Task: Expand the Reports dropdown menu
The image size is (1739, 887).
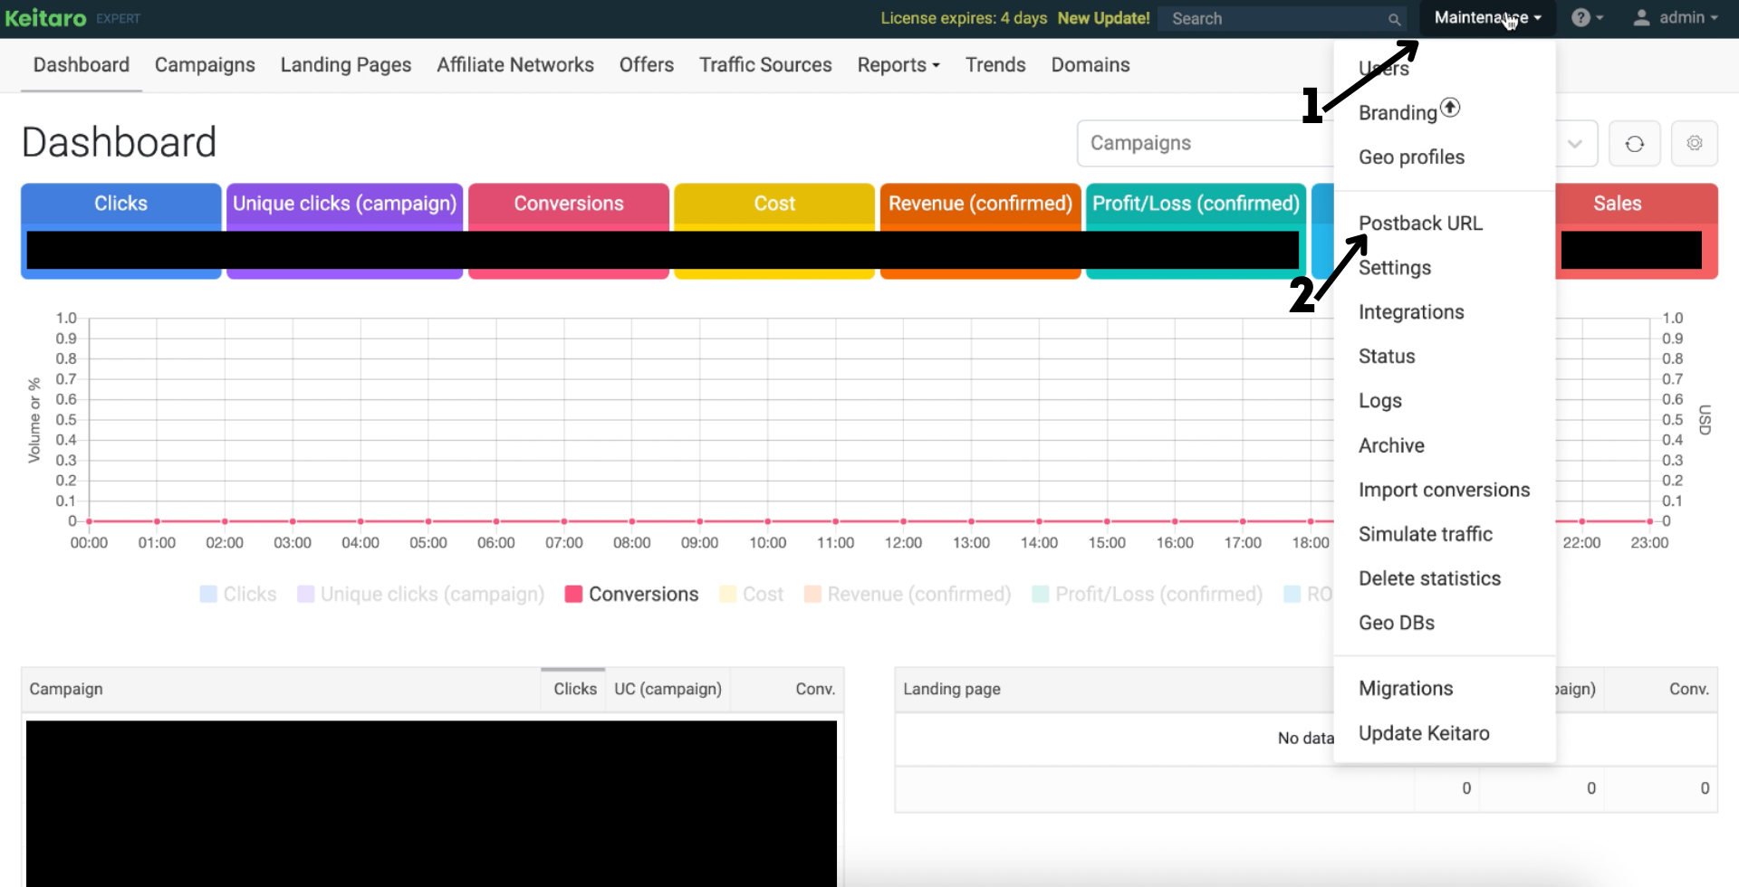Action: (x=898, y=65)
